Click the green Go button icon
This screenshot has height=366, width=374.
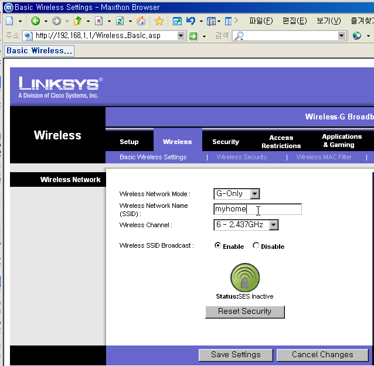pos(193,36)
